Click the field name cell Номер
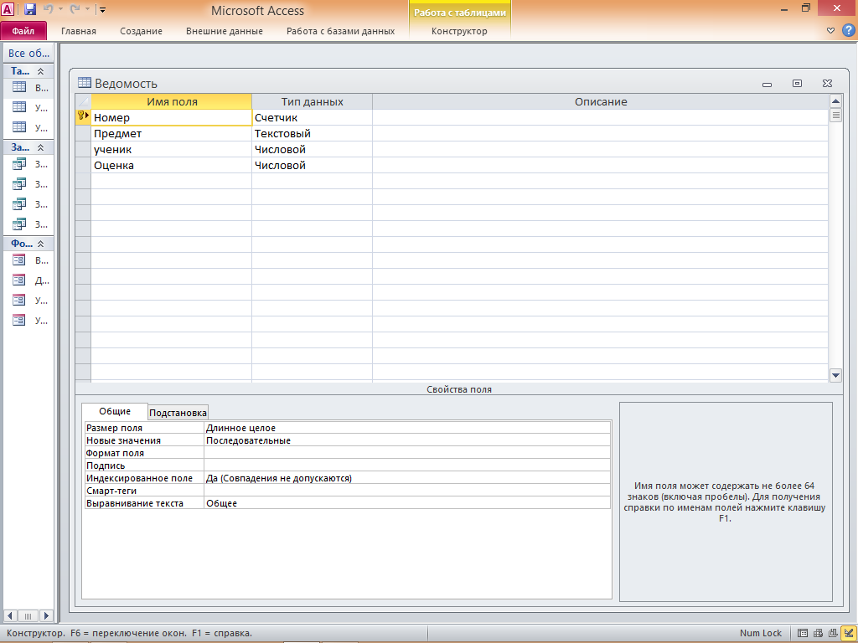858x643 pixels. pyautogui.click(x=171, y=117)
